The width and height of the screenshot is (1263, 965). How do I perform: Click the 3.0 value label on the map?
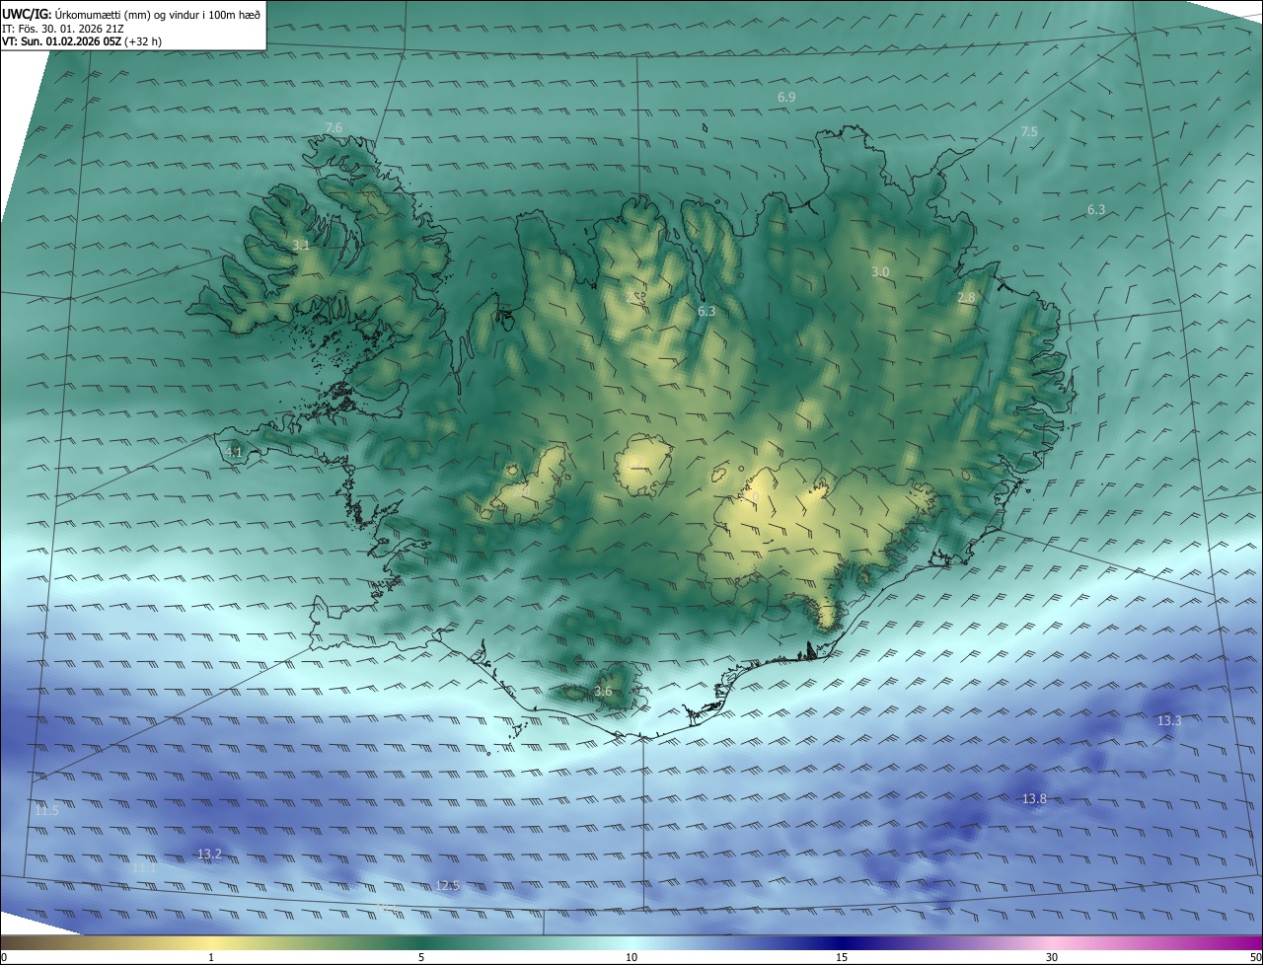[880, 271]
